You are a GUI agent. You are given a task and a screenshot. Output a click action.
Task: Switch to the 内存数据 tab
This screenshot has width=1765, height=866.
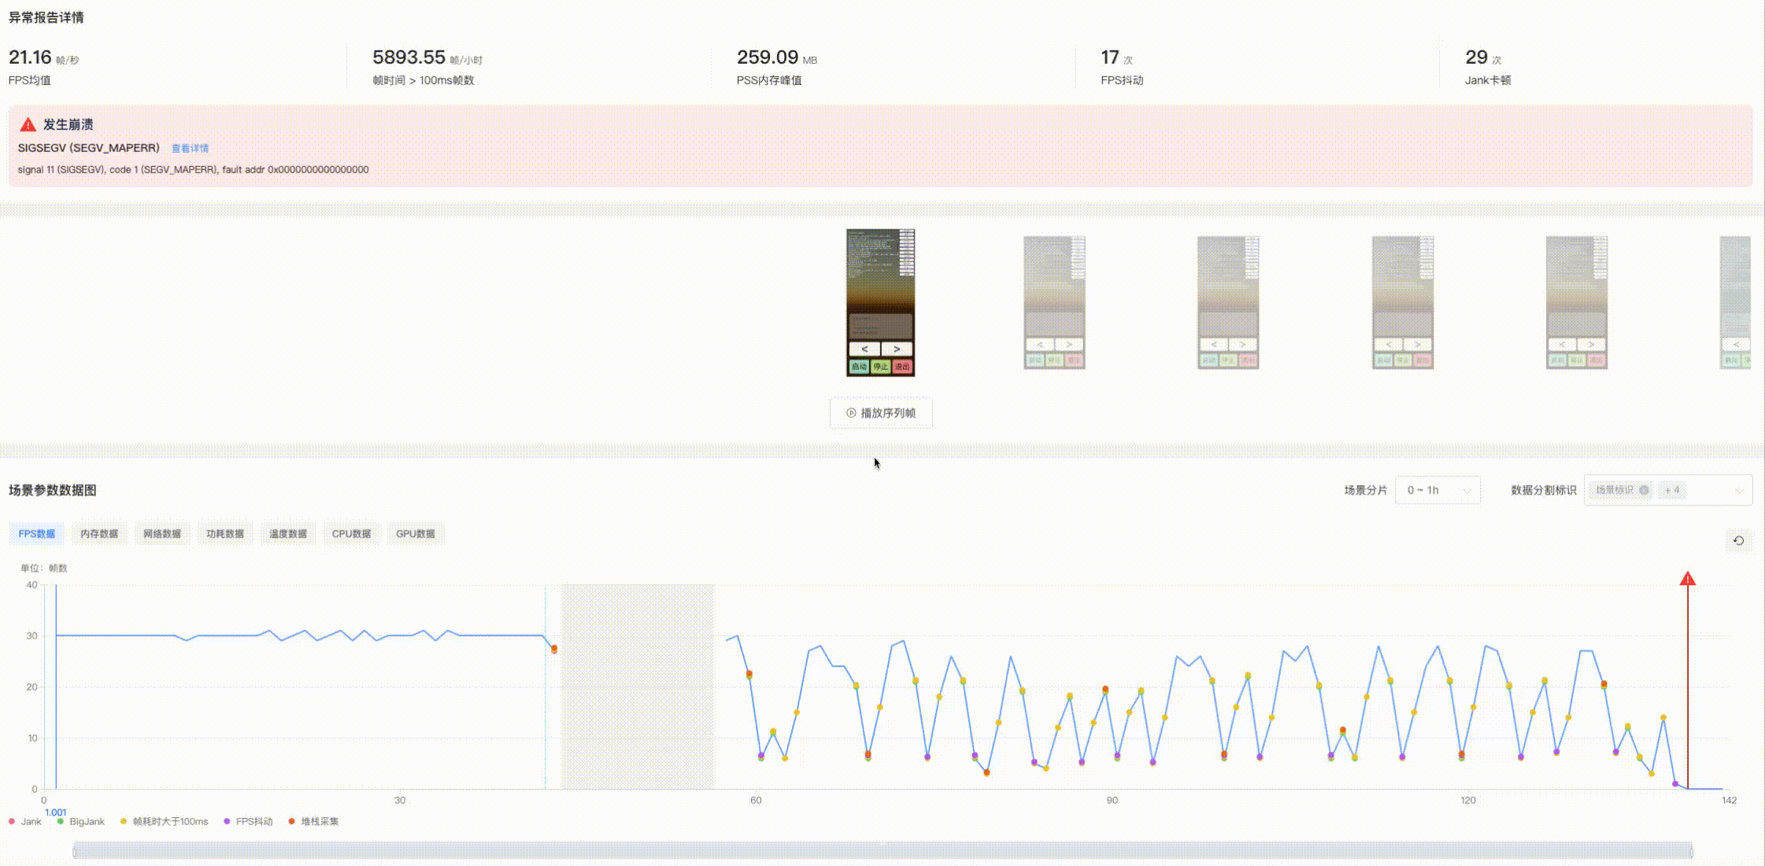coord(99,534)
